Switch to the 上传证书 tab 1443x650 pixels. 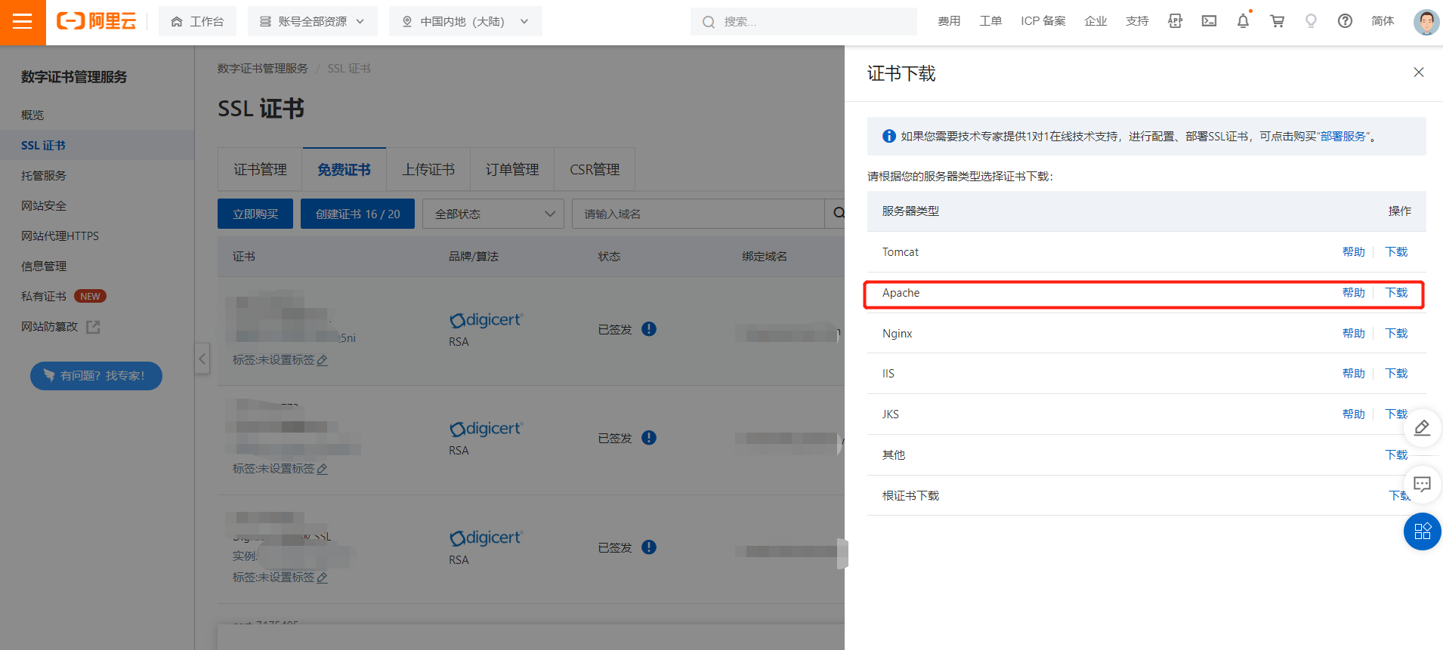coord(428,169)
